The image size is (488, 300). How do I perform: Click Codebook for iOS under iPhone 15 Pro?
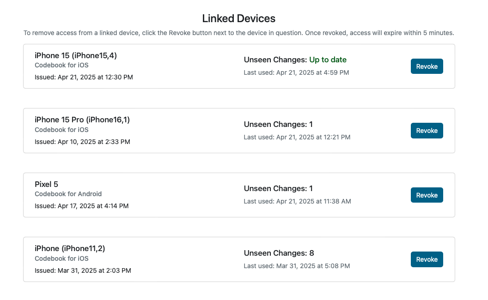(x=61, y=130)
